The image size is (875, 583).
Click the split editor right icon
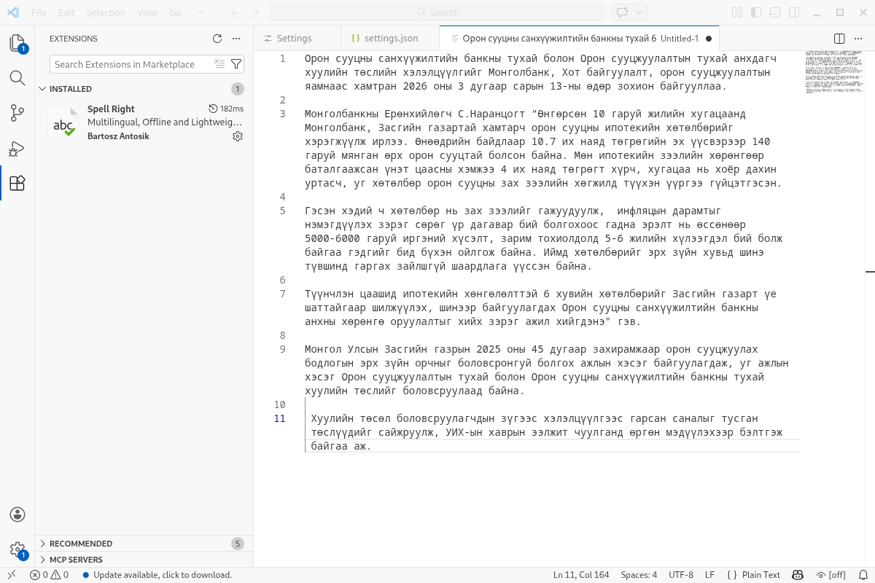(x=839, y=39)
